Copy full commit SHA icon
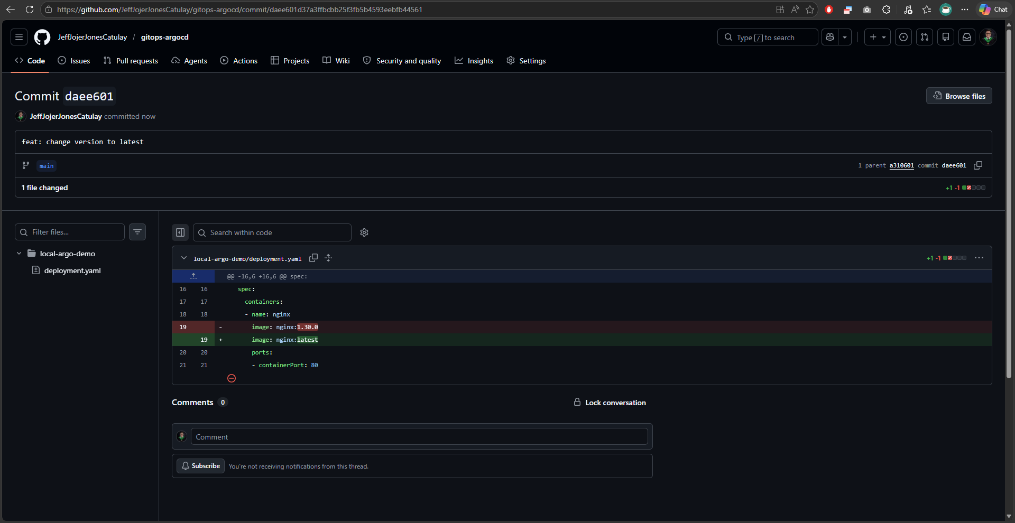 tap(978, 165)
